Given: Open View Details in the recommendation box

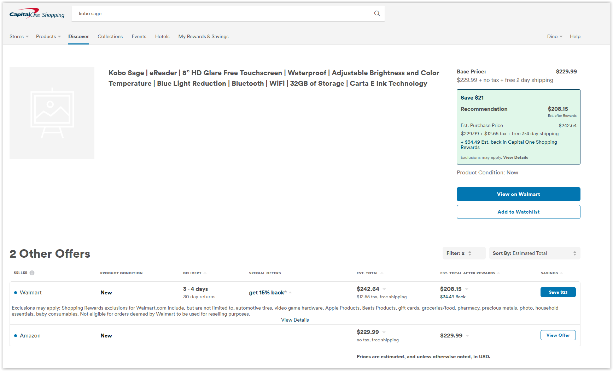Looking at the screenshot, I should (515, 157).
